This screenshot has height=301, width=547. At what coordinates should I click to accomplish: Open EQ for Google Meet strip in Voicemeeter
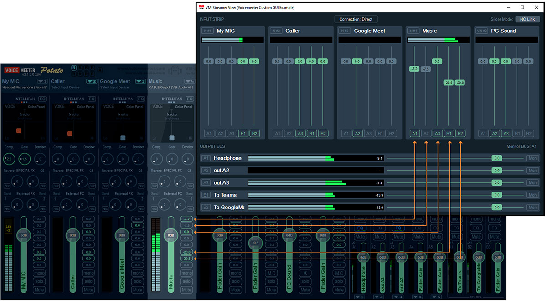point(141,99)
